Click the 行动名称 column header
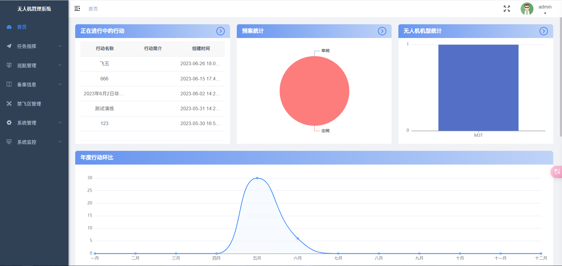Viewport: 562px width, 266px height. pos(104,49)
